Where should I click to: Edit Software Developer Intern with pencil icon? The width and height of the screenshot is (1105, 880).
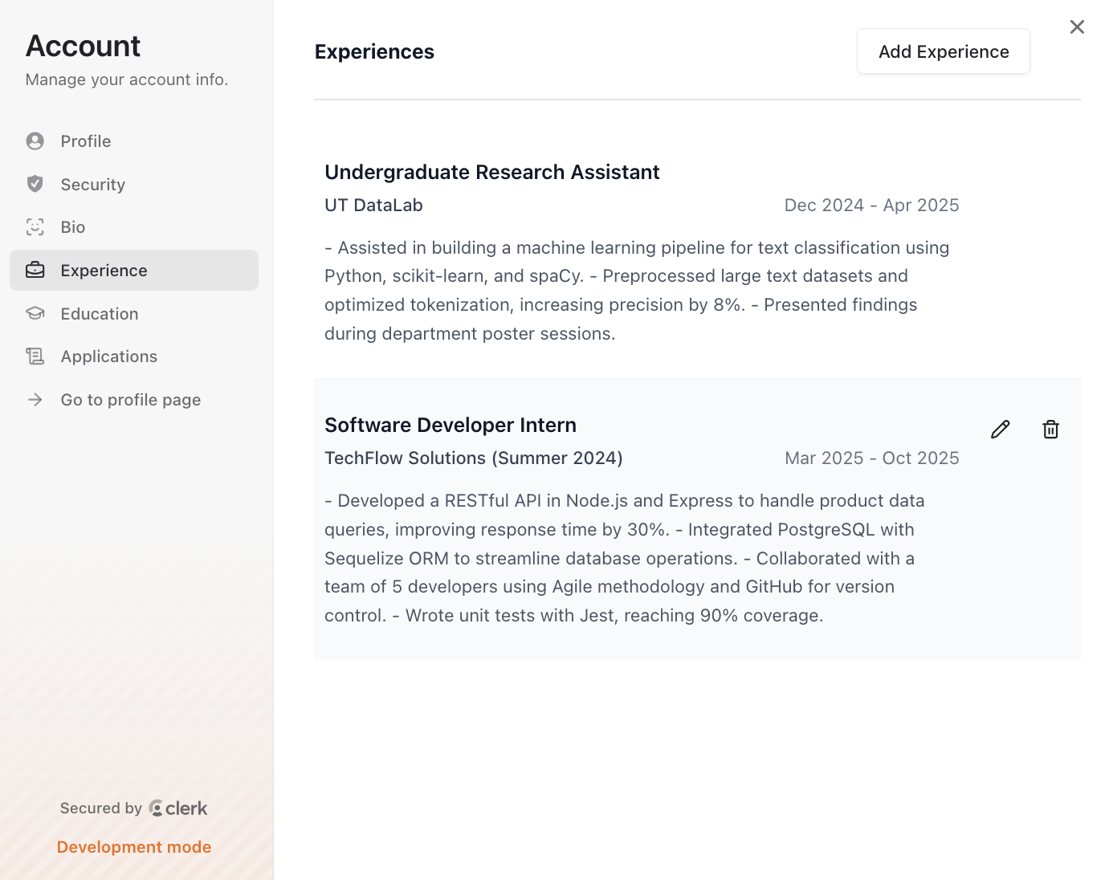tap(1000, 430)
